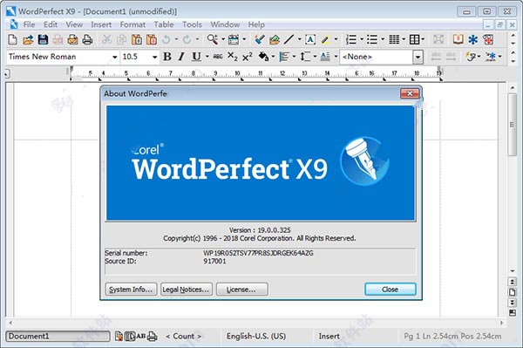Click the Print icon in toolbar
Image resolution: width=523 pixels, height=348 pixels.
87,39
